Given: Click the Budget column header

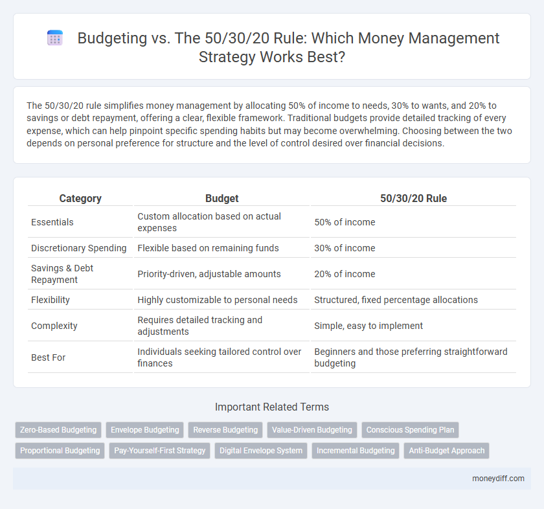Looking at the screenshot, I should coord(222,198).
